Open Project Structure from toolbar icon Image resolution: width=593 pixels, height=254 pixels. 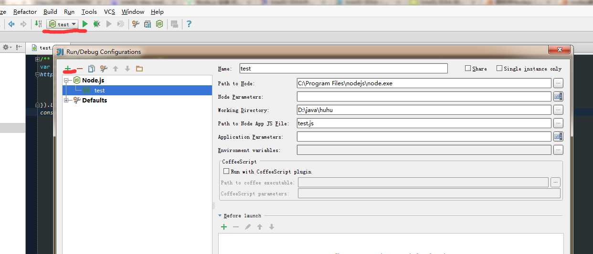[x=148, y=24]
